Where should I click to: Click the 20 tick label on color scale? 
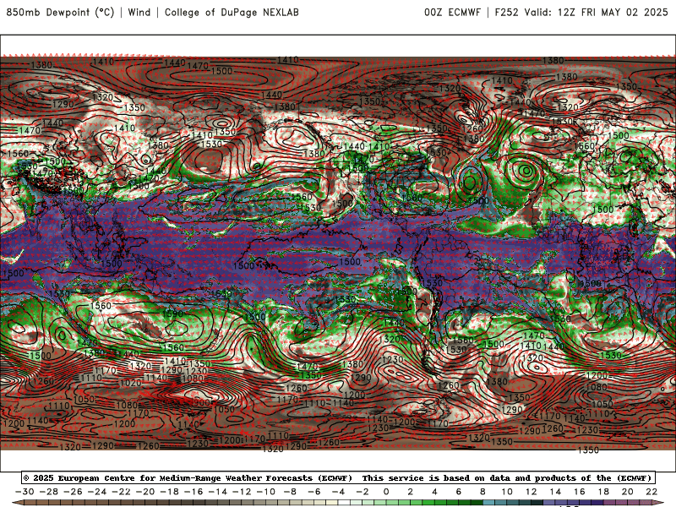tap(628, 492)
